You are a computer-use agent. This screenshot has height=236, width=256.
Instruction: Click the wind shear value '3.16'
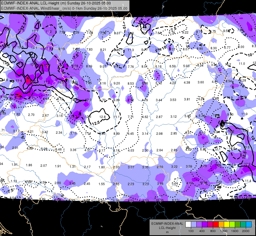click(60, 116)
